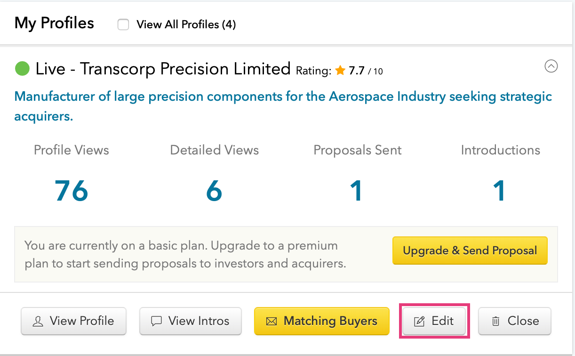Click the Detailed Views count 6
The image size is (575, 356).
pyautogui.click(x=214, y=191)
